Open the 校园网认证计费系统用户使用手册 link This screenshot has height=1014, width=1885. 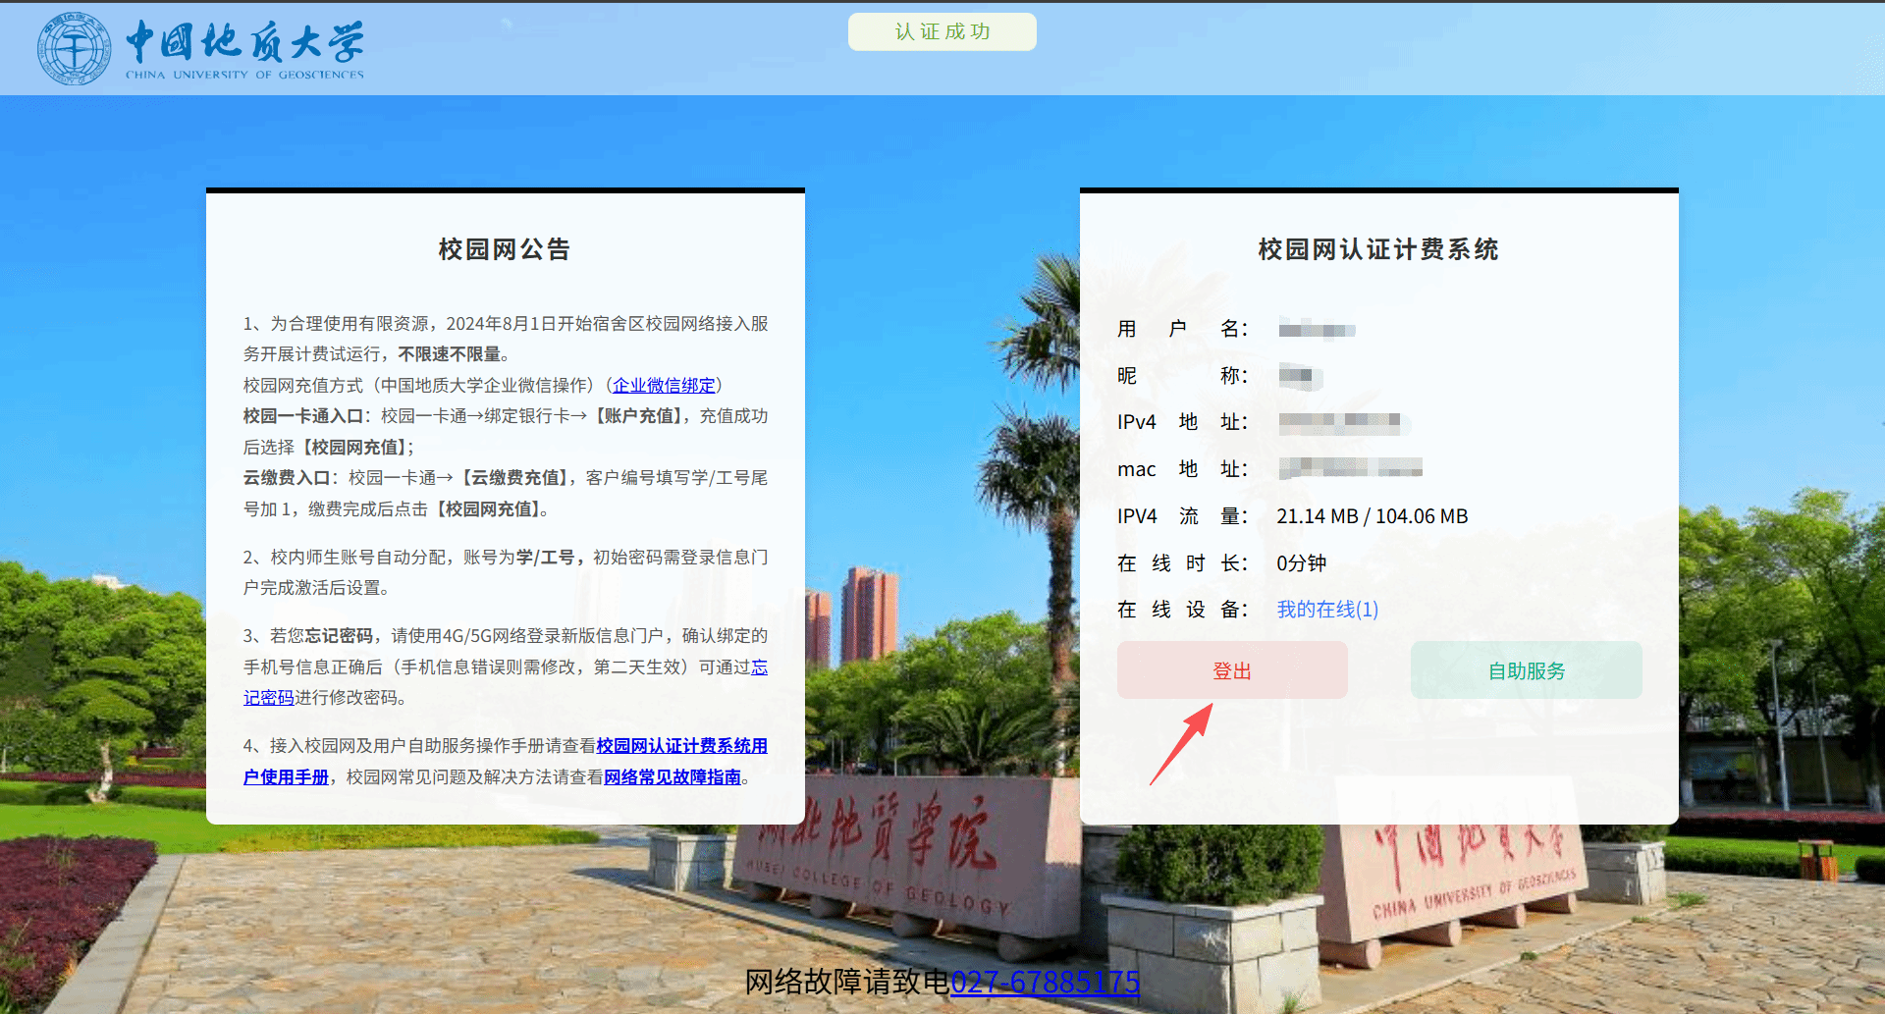pyautogui.click(x=506, y=761)
